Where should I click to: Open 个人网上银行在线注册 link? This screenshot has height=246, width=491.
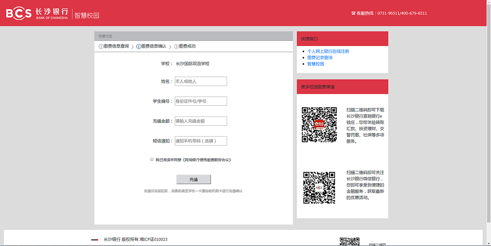[x=328, y=51]
